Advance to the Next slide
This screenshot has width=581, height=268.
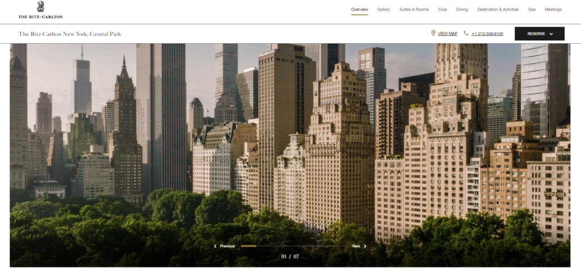(x=356, y=246)
